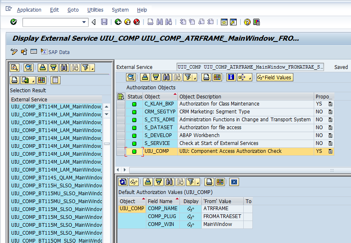This screenshot has height=243, width=351.
Task: Click the Generate Shortcut icon
Action: point(233,22)
